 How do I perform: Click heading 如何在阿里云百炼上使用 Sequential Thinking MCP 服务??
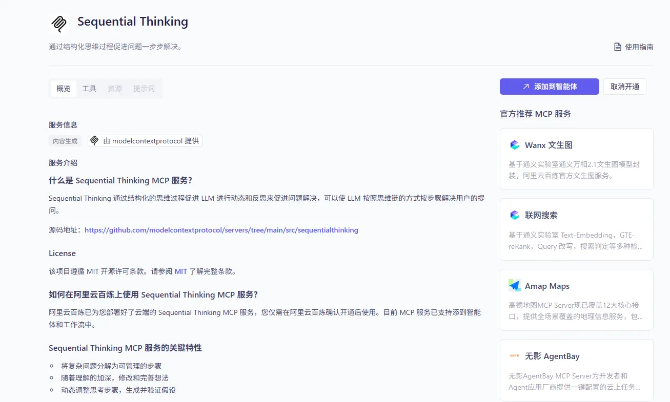tap(153, 294)
